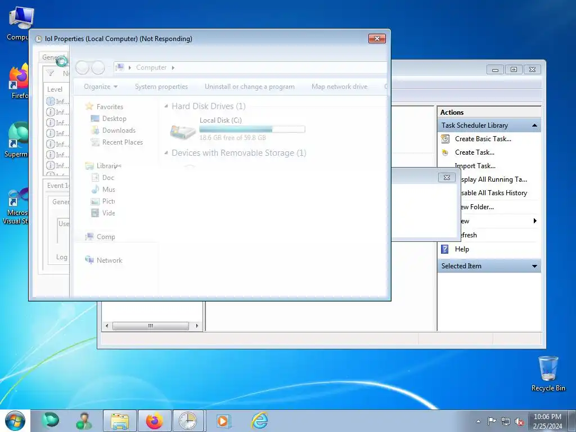Choose Import Task in Actions pane

click(475, 166)
